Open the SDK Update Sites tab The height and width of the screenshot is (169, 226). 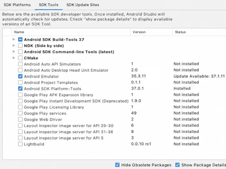pos(83,5)
